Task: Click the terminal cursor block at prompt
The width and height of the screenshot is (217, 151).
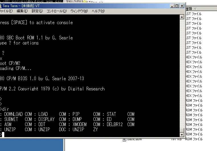Action: (x=3, y=135)
